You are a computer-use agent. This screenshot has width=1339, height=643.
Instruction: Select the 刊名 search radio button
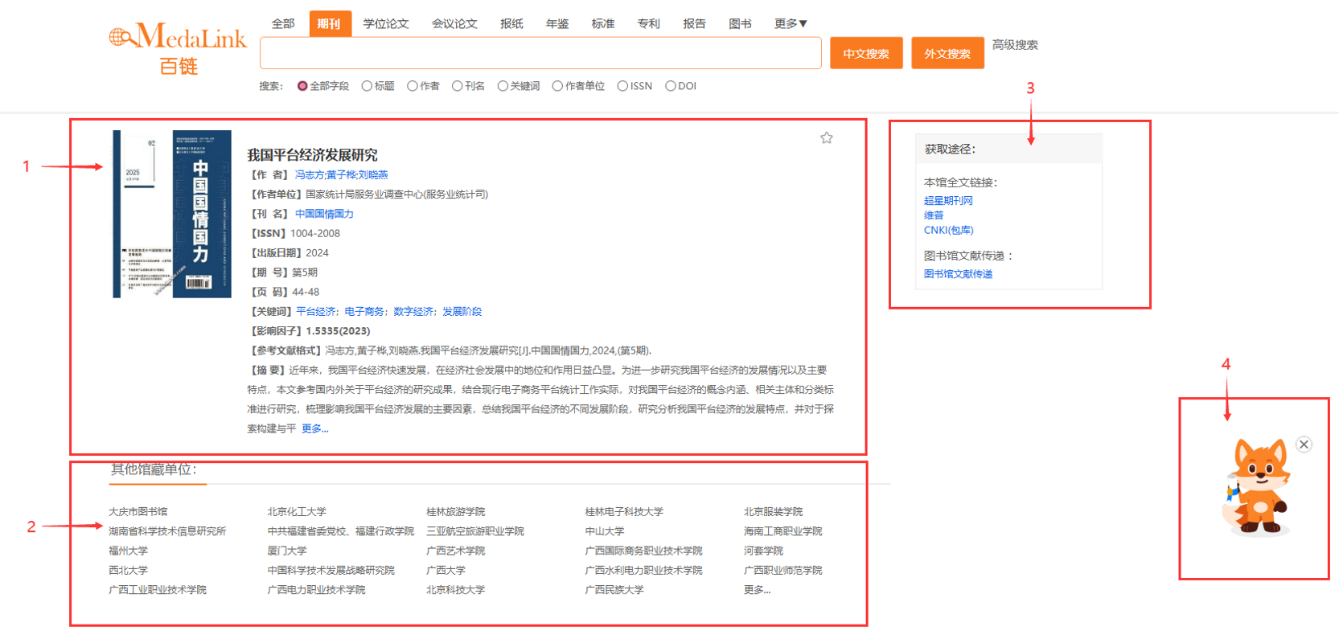coord(458,86)
